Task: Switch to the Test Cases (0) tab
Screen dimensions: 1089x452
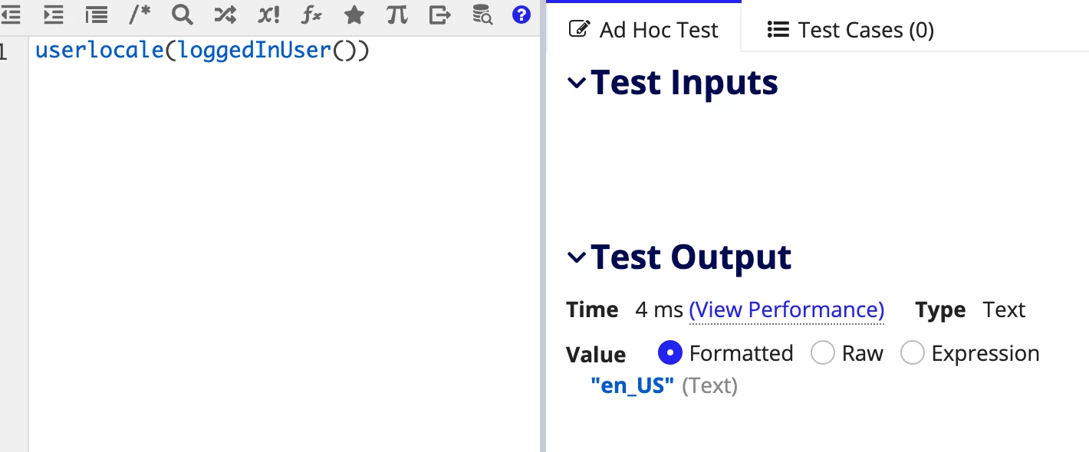Action: click(x=850, y=30)
